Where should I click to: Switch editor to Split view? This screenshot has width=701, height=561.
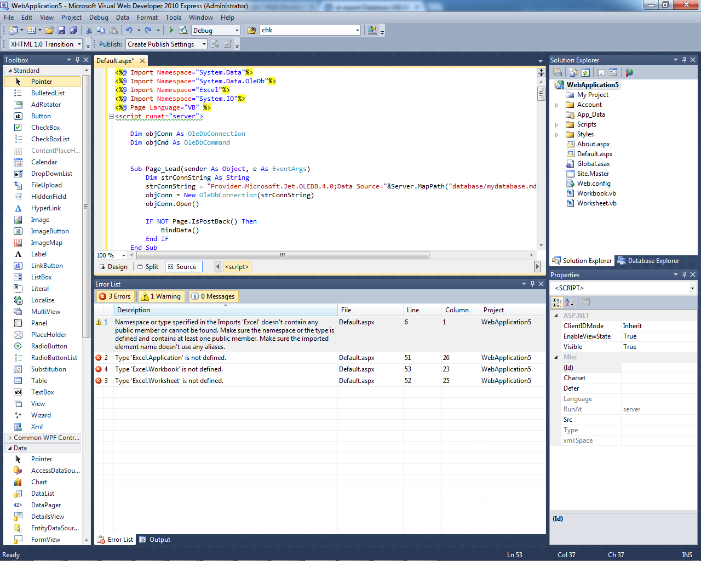(x=148, y=267)
